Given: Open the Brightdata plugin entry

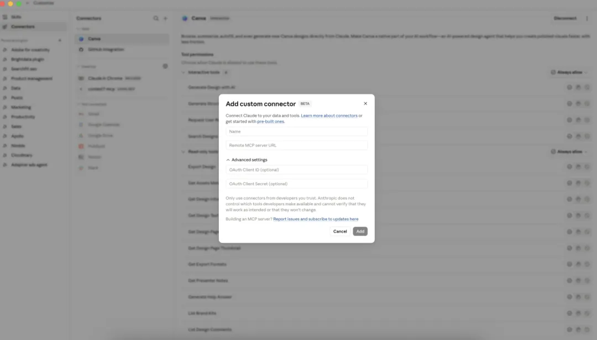Looking at the screenshot, I should [x=28, y=59].
